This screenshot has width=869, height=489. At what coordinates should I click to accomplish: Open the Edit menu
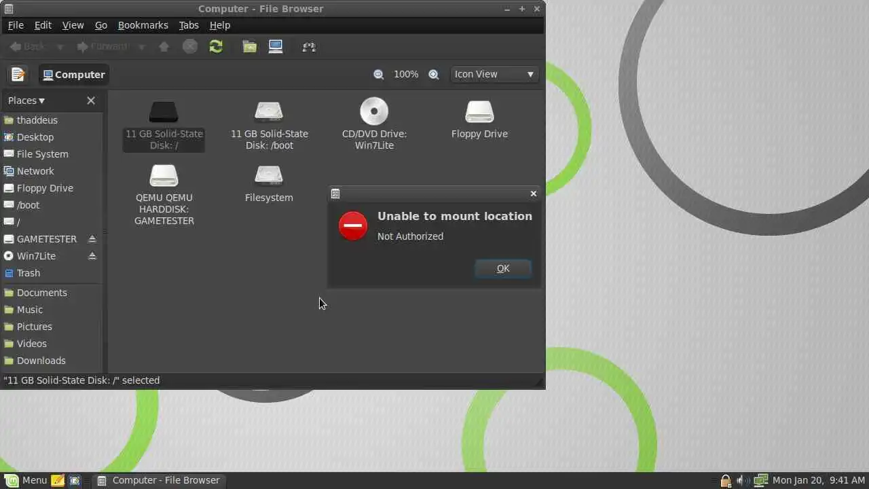coord(43,25)
